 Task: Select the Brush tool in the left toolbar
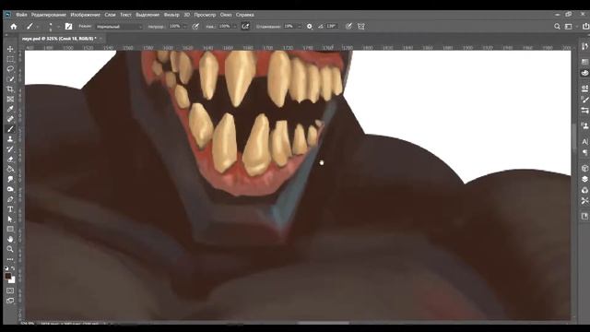(x=10, y=129)
